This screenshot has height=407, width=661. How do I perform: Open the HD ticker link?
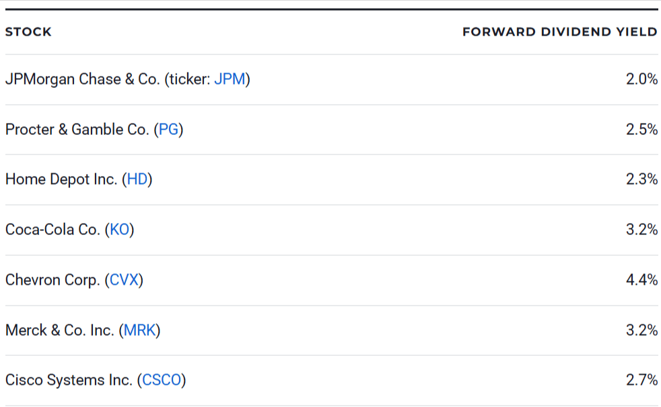(x=137, y=180)
